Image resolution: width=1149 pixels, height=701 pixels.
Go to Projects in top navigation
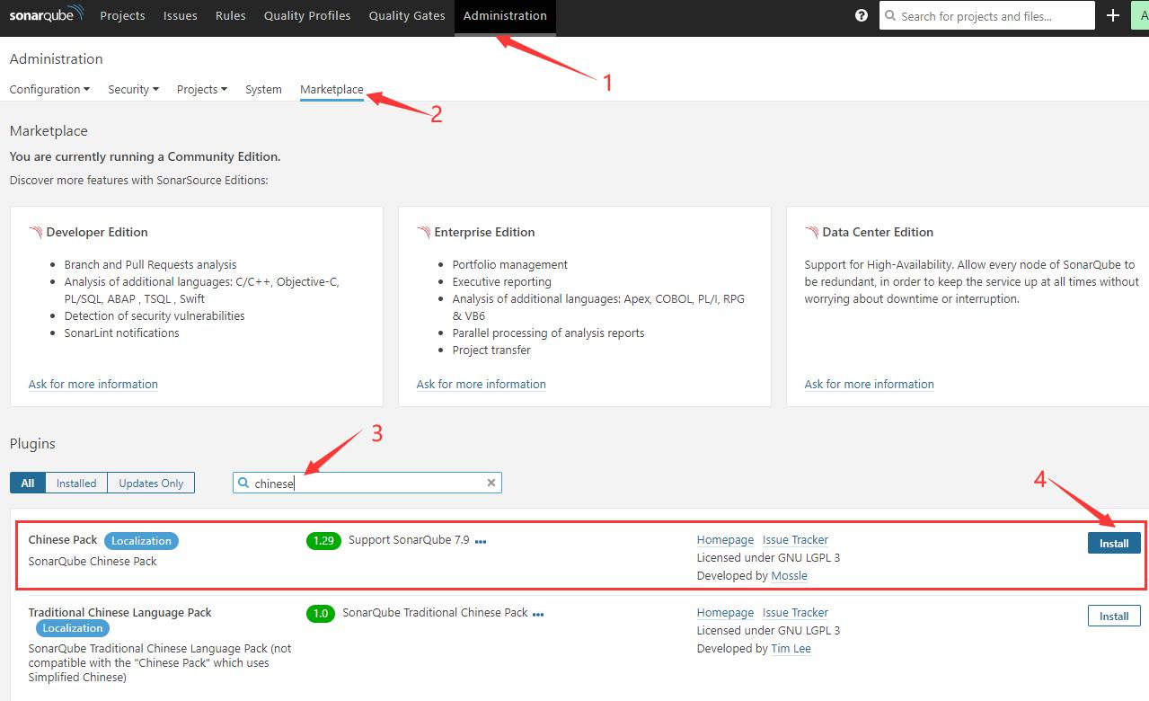(123, 15)
